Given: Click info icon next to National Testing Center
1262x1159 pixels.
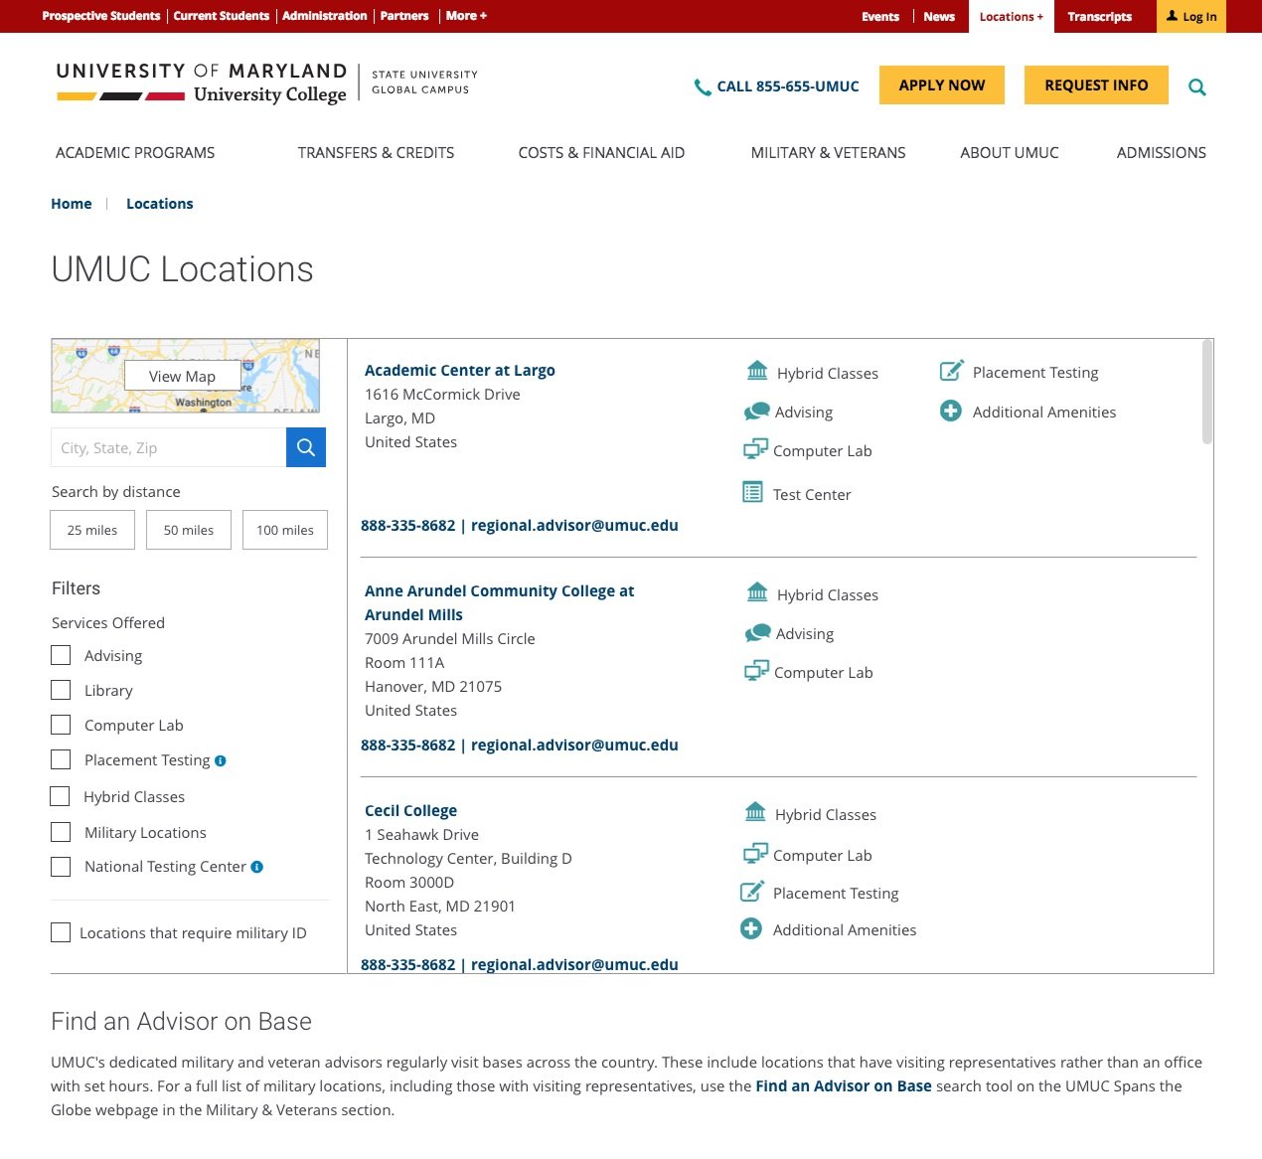Looking at the screenshot, I should (x=256, y=867).
